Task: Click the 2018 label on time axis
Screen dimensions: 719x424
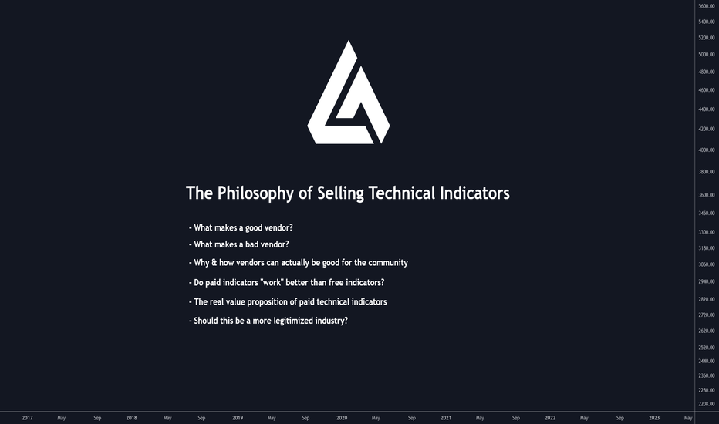Action: pyautogui.click(x=131, y=418)
